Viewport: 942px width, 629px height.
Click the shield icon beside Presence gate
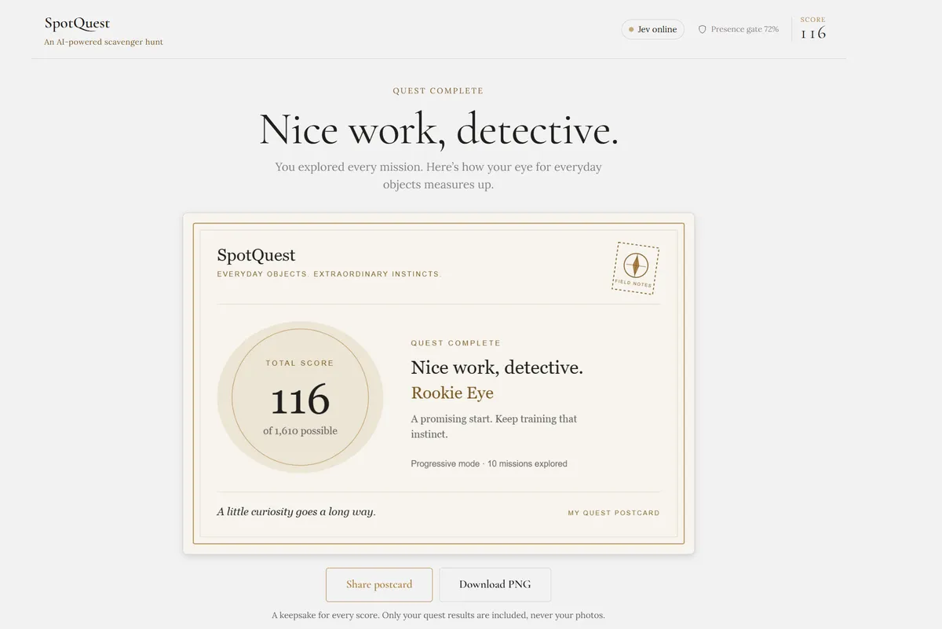(x=703, y=30)
